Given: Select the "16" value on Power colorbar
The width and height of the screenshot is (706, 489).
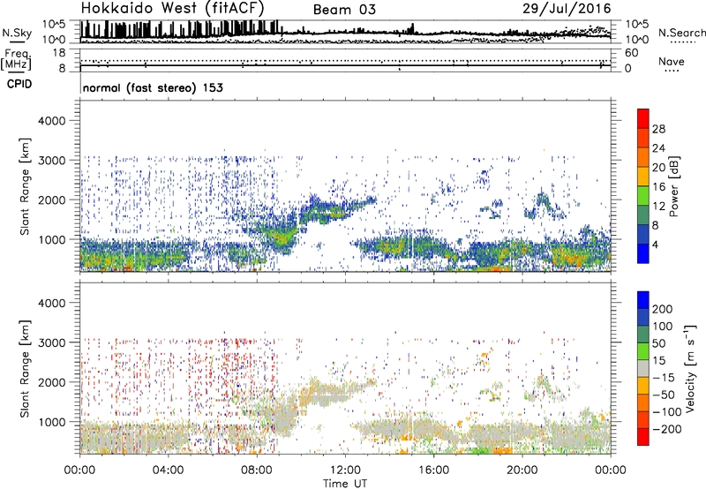Looking at the screenshot, I should (658, 187).
